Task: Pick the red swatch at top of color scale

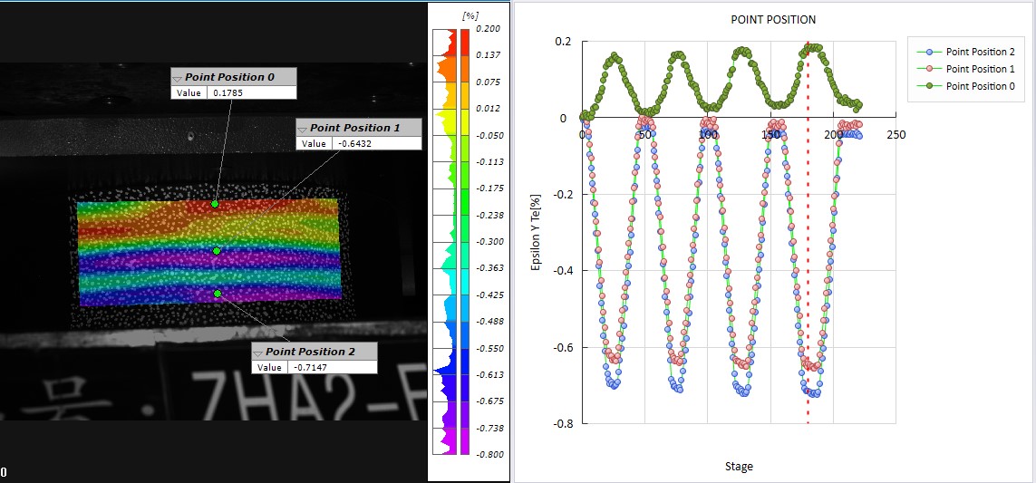Action: pyautogui.click(x=465, y=37)
